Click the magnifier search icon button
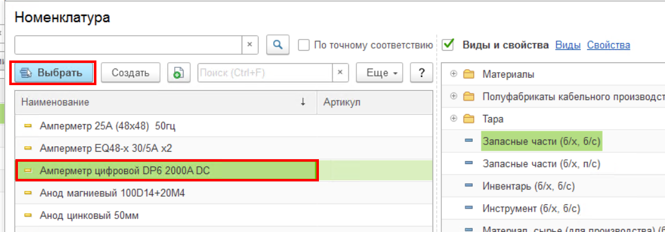 [x=277, y=44]
